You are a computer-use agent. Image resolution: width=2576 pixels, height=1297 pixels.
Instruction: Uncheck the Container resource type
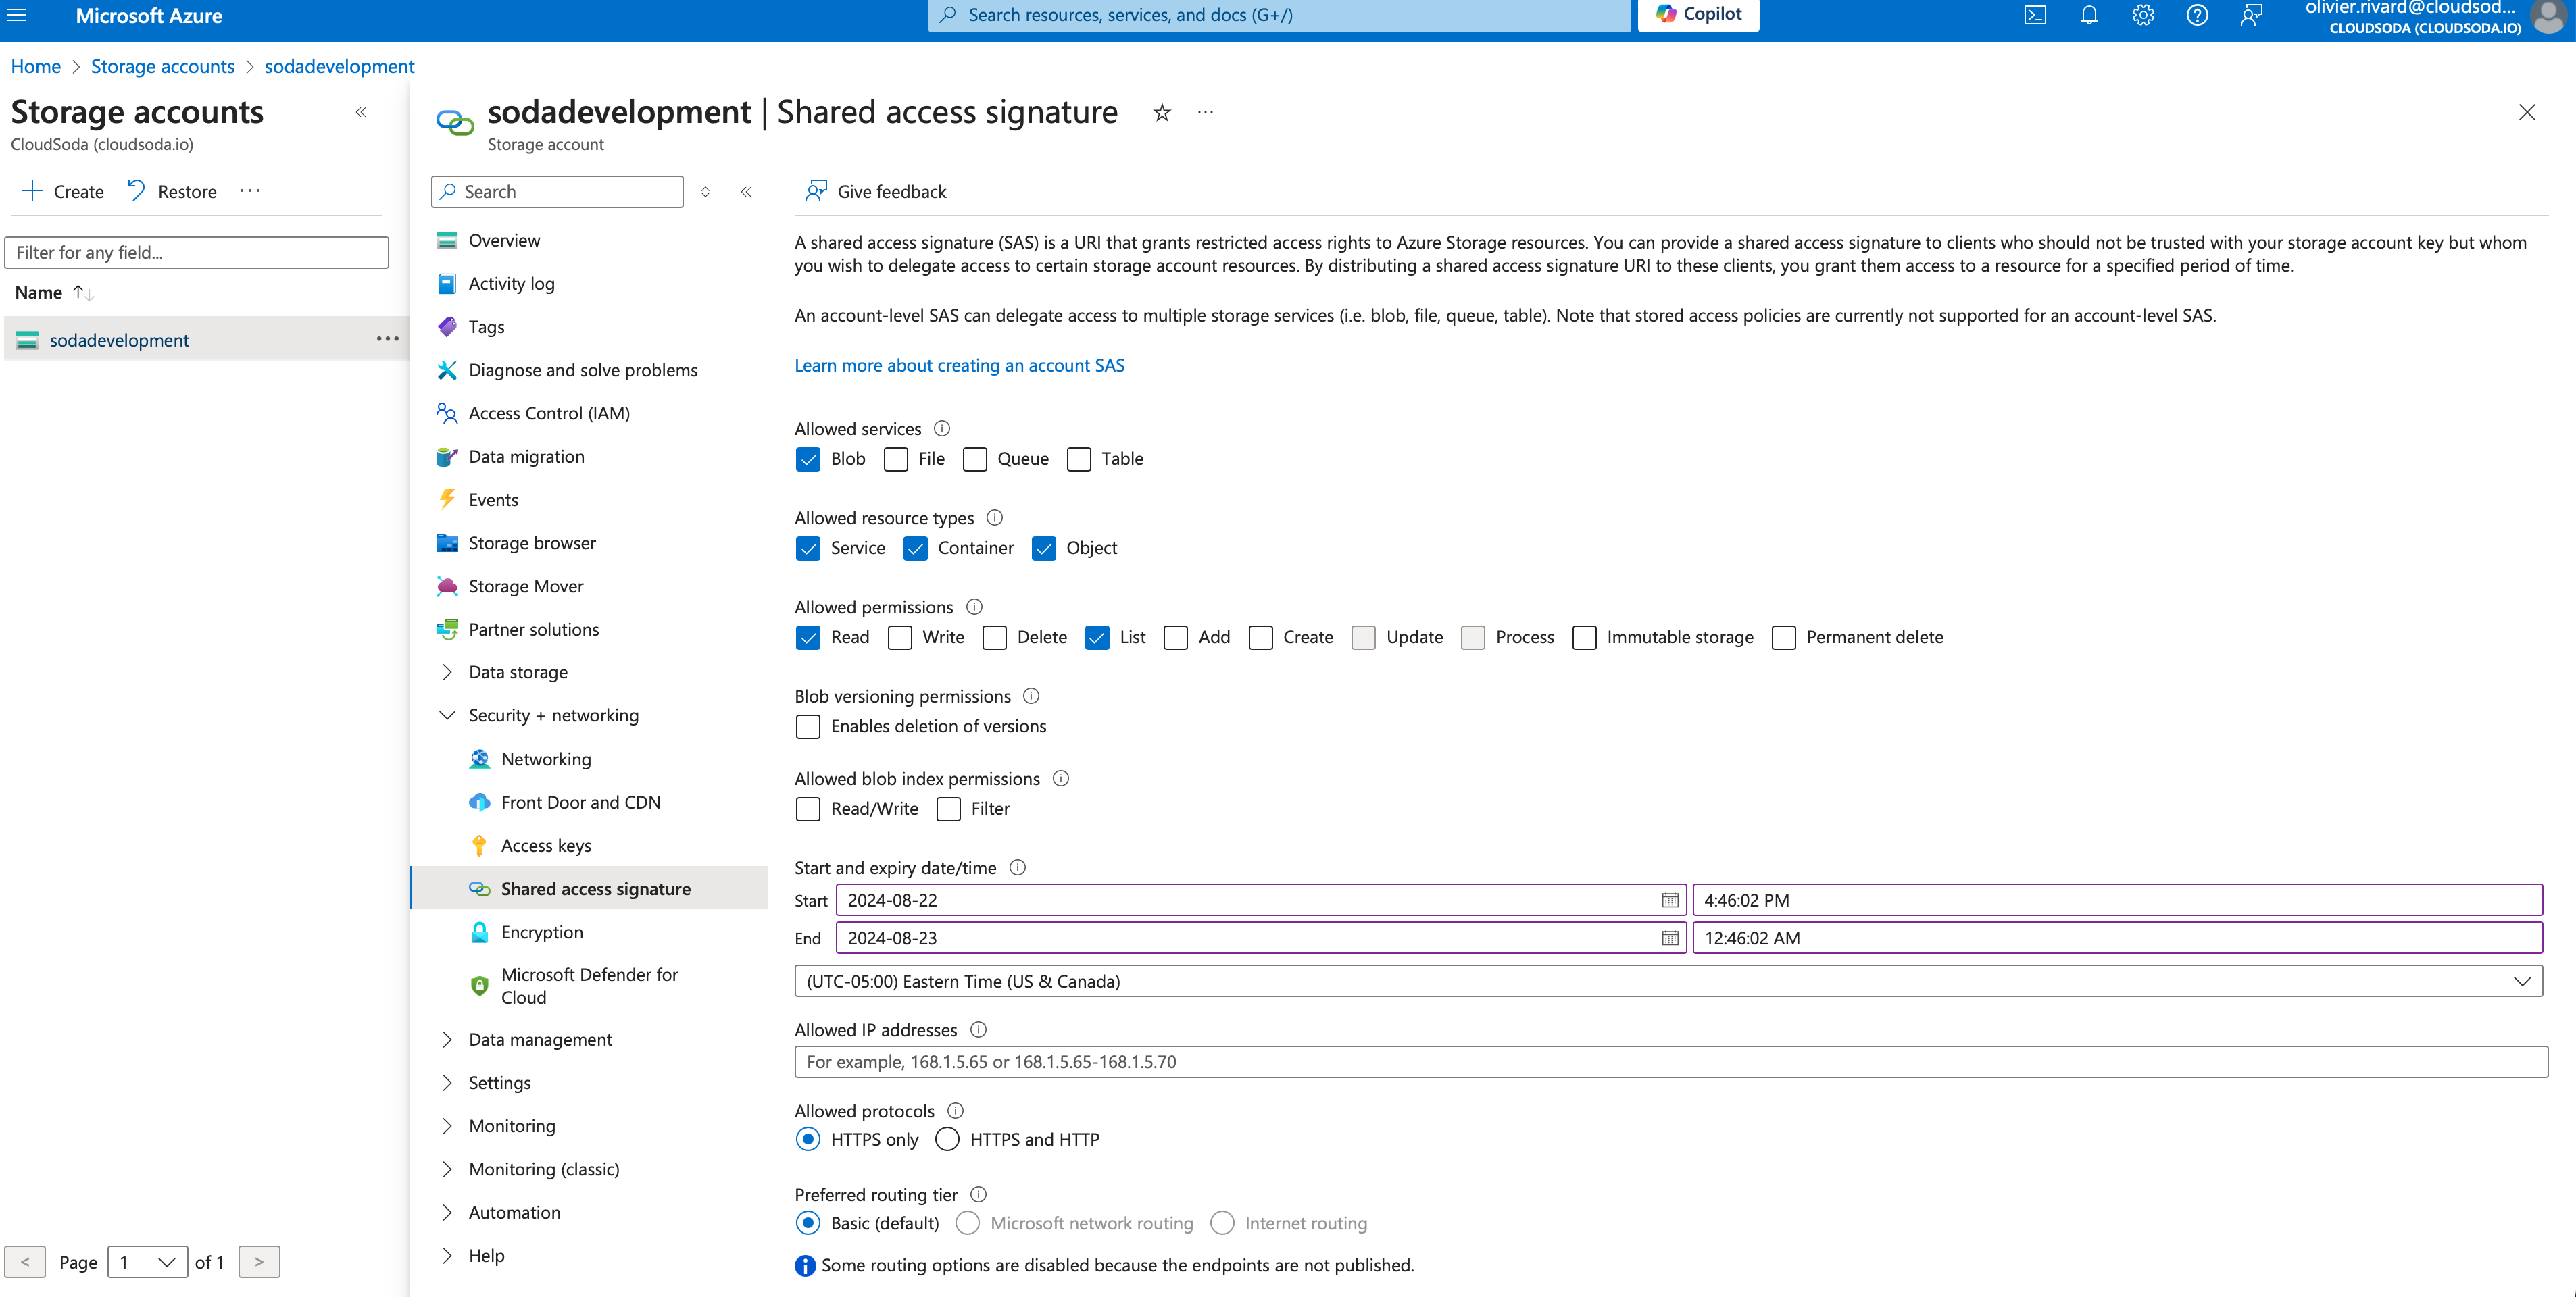[915, 548]
